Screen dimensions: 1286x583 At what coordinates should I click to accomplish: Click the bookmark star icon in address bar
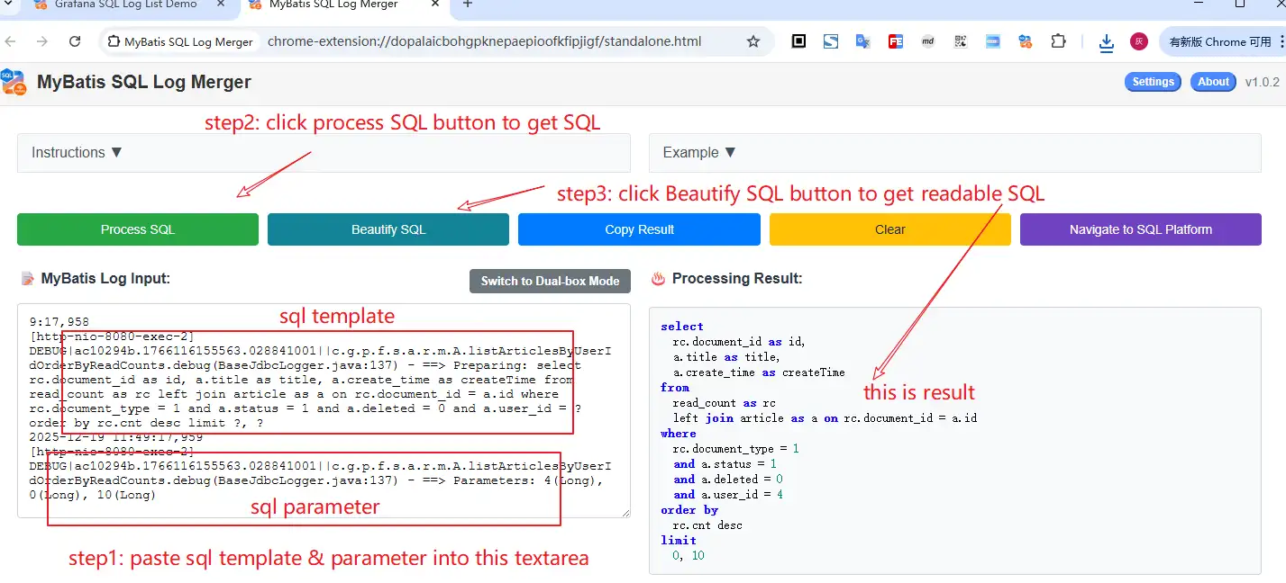753,41
